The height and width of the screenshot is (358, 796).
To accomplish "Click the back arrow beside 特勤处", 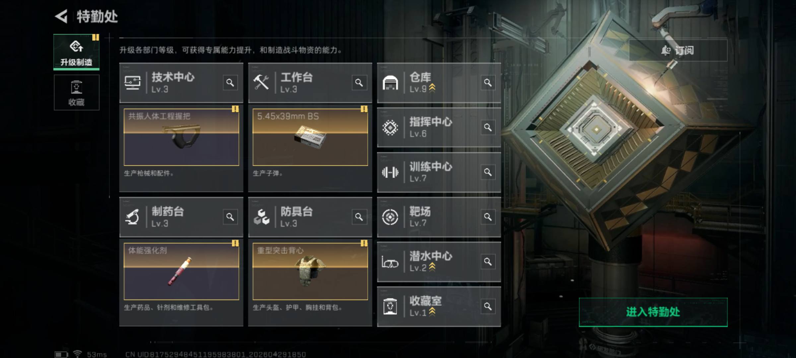I will coord(62,16).
